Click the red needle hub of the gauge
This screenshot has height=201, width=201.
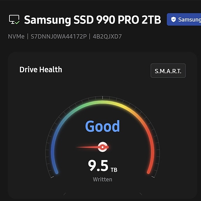click(x=102, y=147)
